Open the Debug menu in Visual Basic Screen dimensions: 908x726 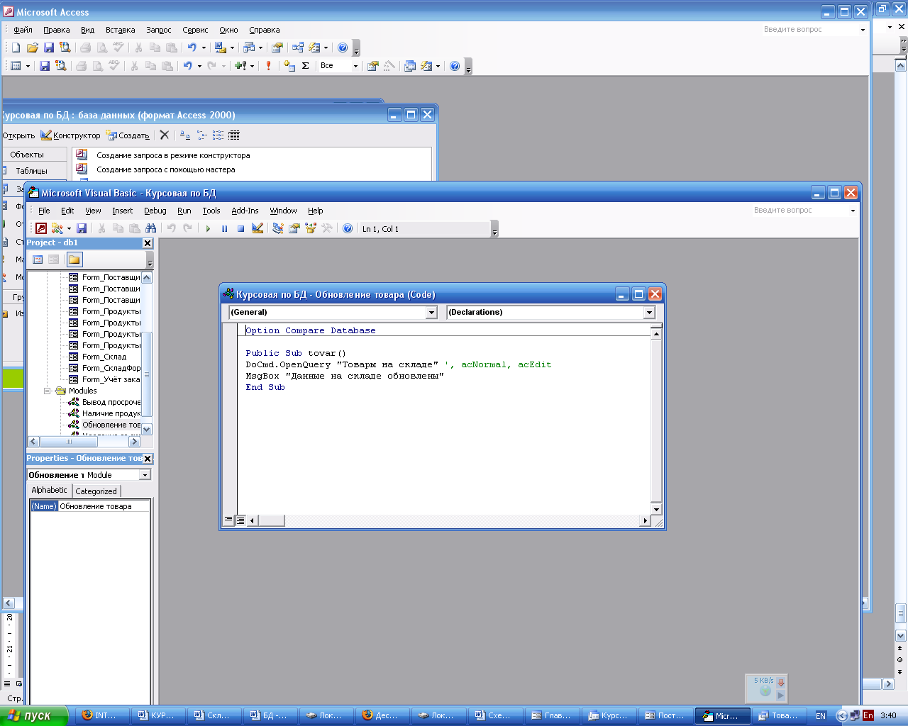[155, 211]
